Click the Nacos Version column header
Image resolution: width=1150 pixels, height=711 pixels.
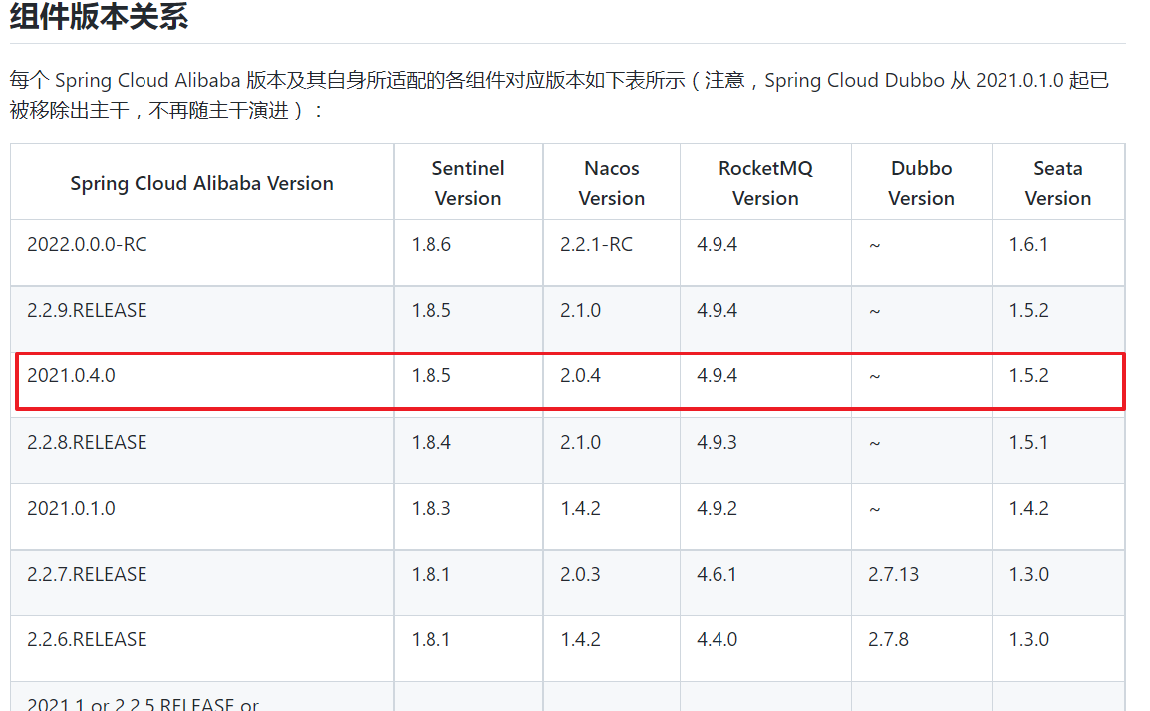(x=612, y=183)
